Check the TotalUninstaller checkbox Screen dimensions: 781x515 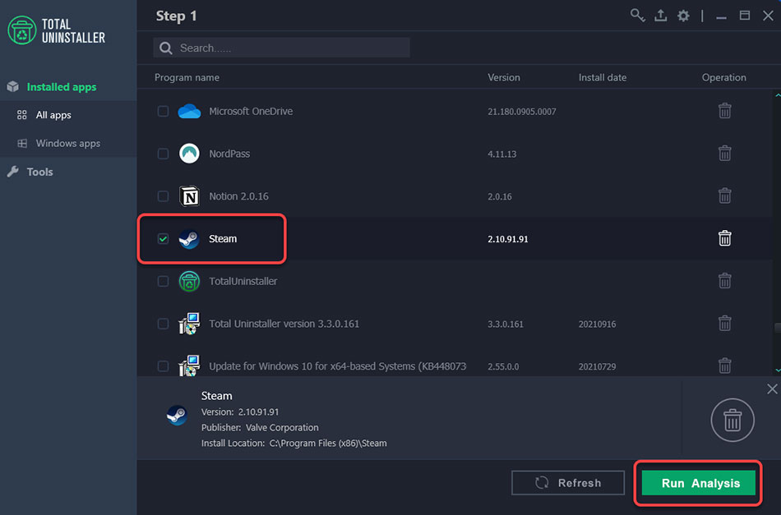pyautogui.click(x=163, y=281)
